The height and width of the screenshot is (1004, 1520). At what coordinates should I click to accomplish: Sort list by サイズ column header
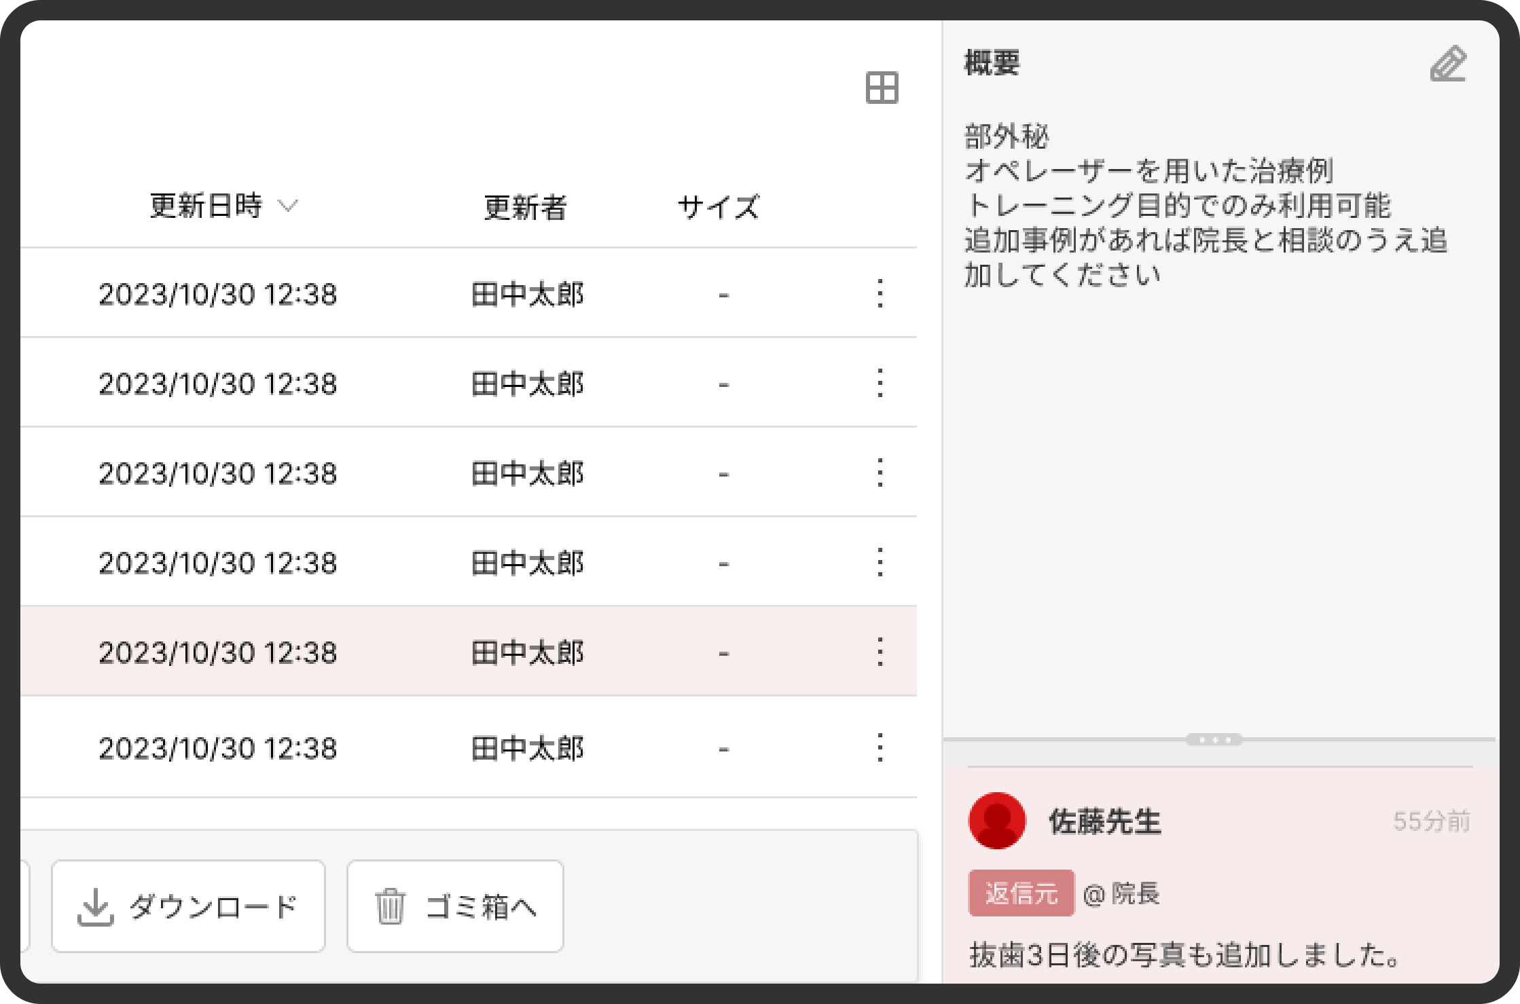pyautogui.click(x=719, y=207)
